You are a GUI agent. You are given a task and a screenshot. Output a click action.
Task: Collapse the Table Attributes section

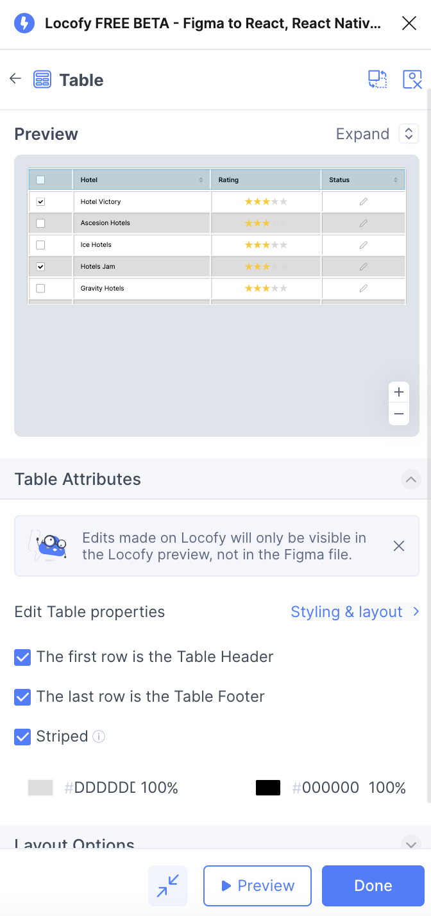click(411, 479)
